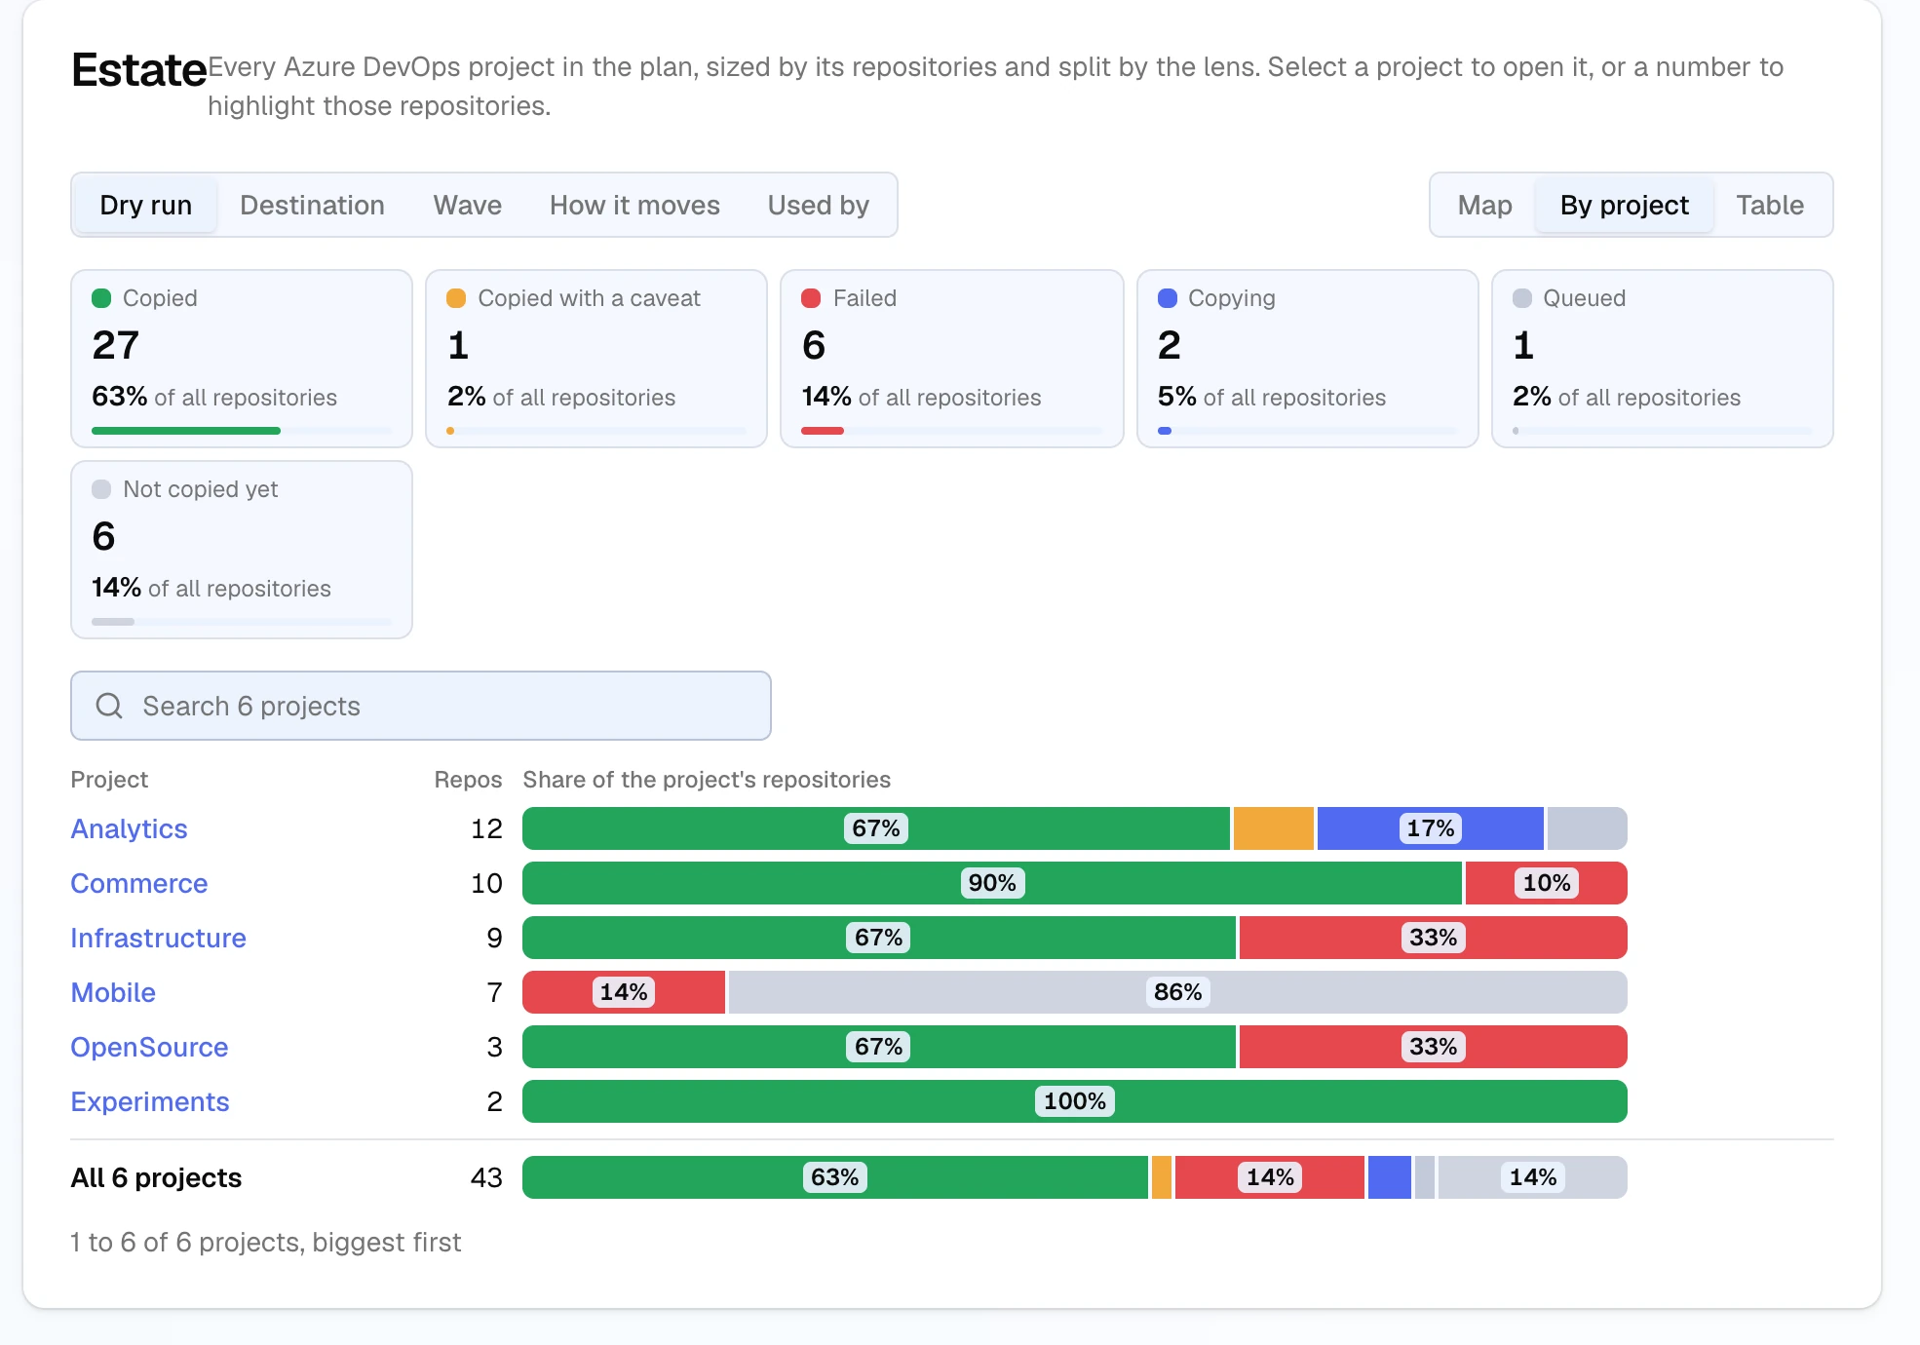Click the green 90% segment in Commerce bar
Viewport: 1920px width, 1345px height.
[x=992, y=883]
